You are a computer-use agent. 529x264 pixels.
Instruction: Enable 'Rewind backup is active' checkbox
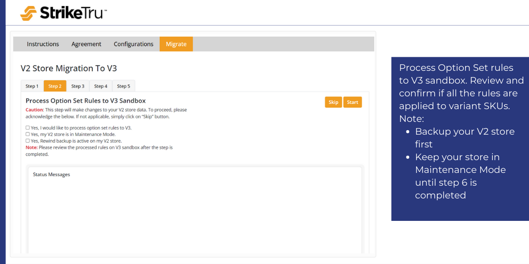coord(28,141)
